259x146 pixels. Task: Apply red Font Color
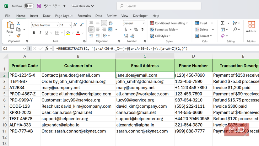[78, 33]
